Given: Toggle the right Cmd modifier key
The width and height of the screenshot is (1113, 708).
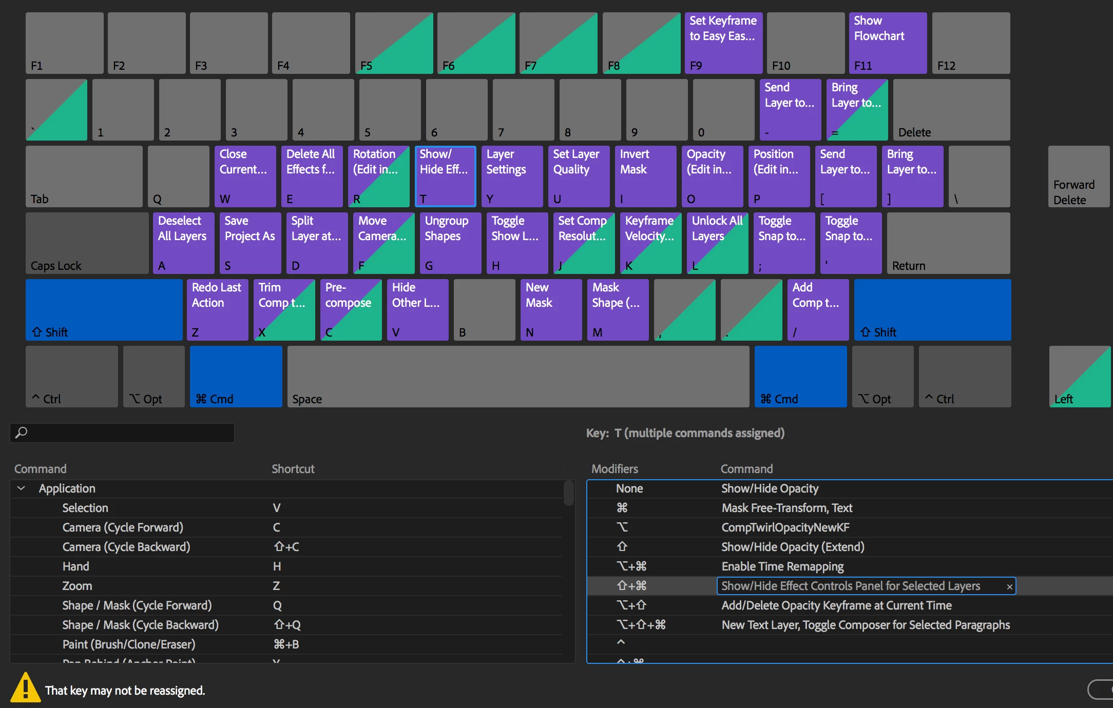Looking at the screenshot, I should (x=800, y=377).
